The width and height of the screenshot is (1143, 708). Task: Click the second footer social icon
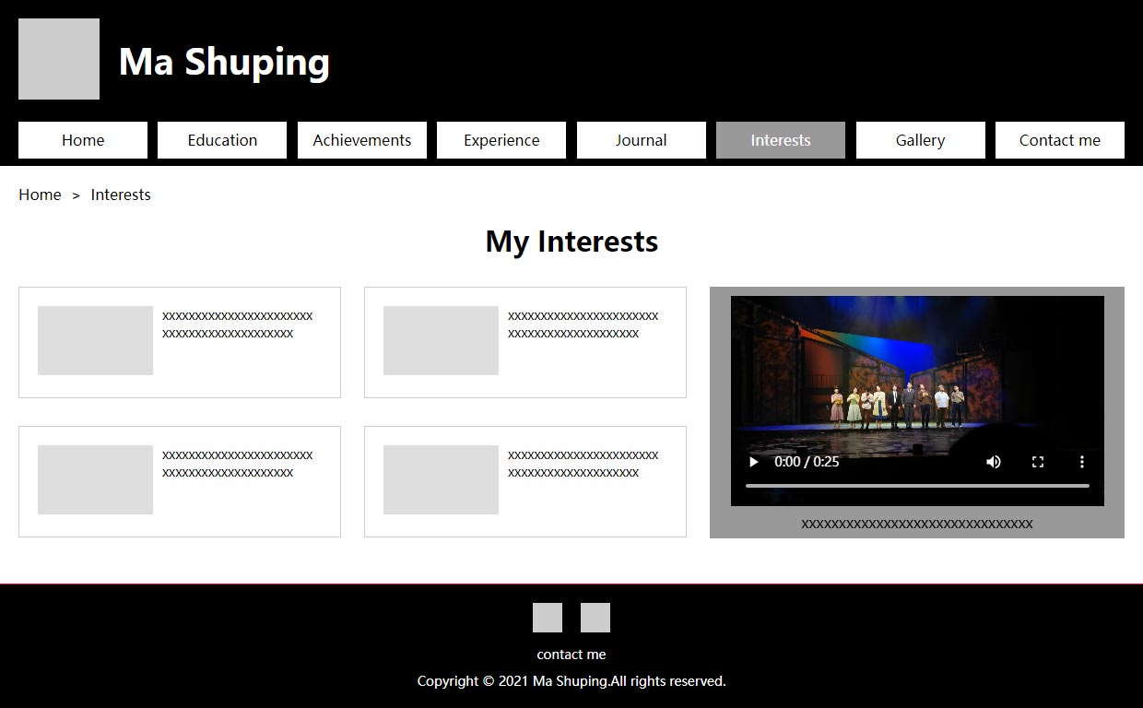[x=595, y=618]
